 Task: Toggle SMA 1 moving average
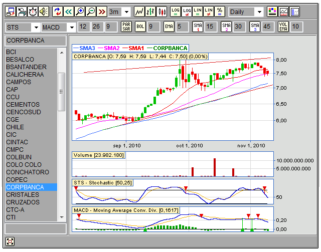[x=198, y=27]
